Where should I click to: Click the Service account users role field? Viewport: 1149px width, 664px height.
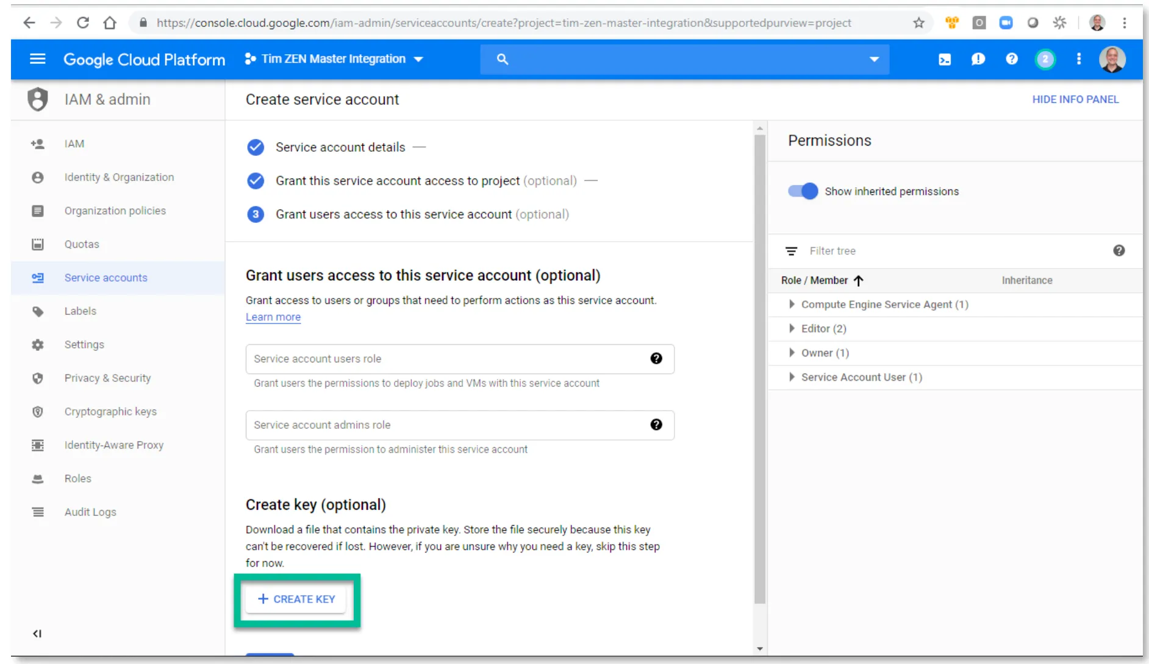(x=460, y=359)
